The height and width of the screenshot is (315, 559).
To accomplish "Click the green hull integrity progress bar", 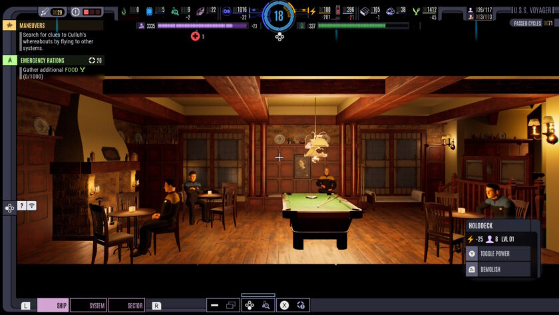I will tap(363, 26).
